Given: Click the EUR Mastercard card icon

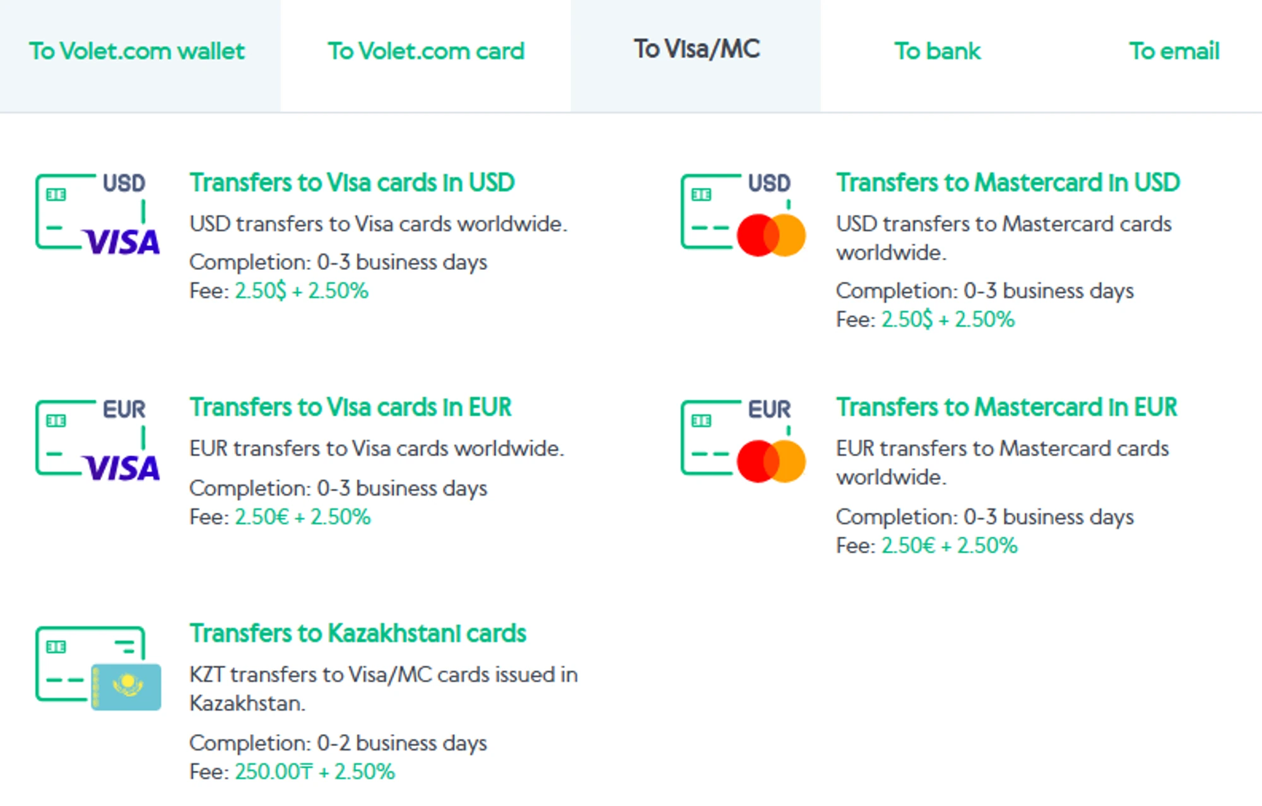Looking at the screenshot, I should pos(743,440).
